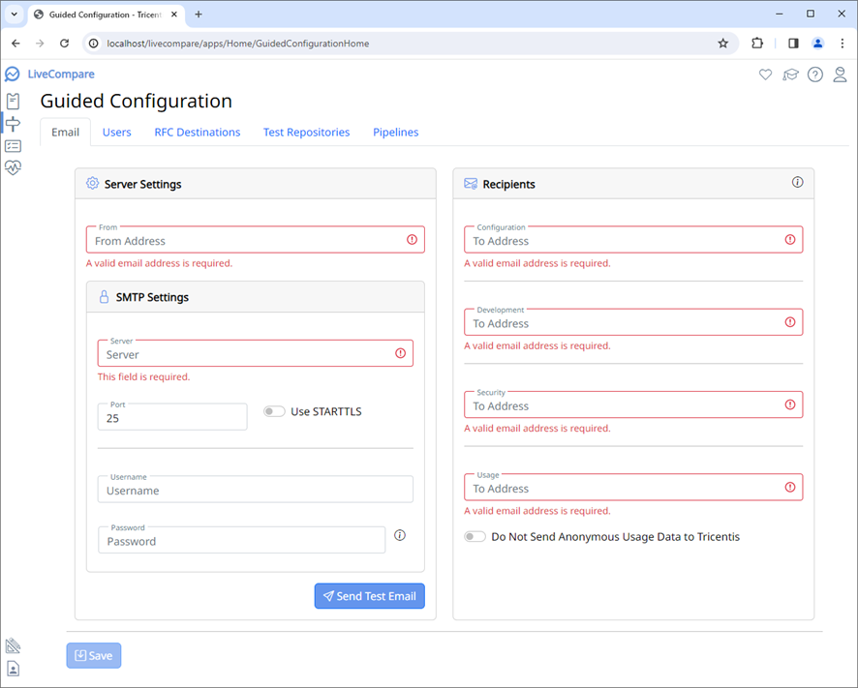Open the RFC Destinations tab
858x688 pixels.
point(197,132)
